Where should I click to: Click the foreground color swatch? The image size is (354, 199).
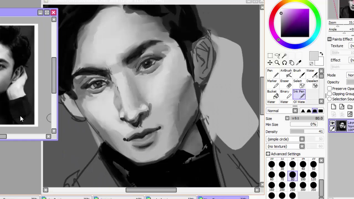[x=313, y=56]
